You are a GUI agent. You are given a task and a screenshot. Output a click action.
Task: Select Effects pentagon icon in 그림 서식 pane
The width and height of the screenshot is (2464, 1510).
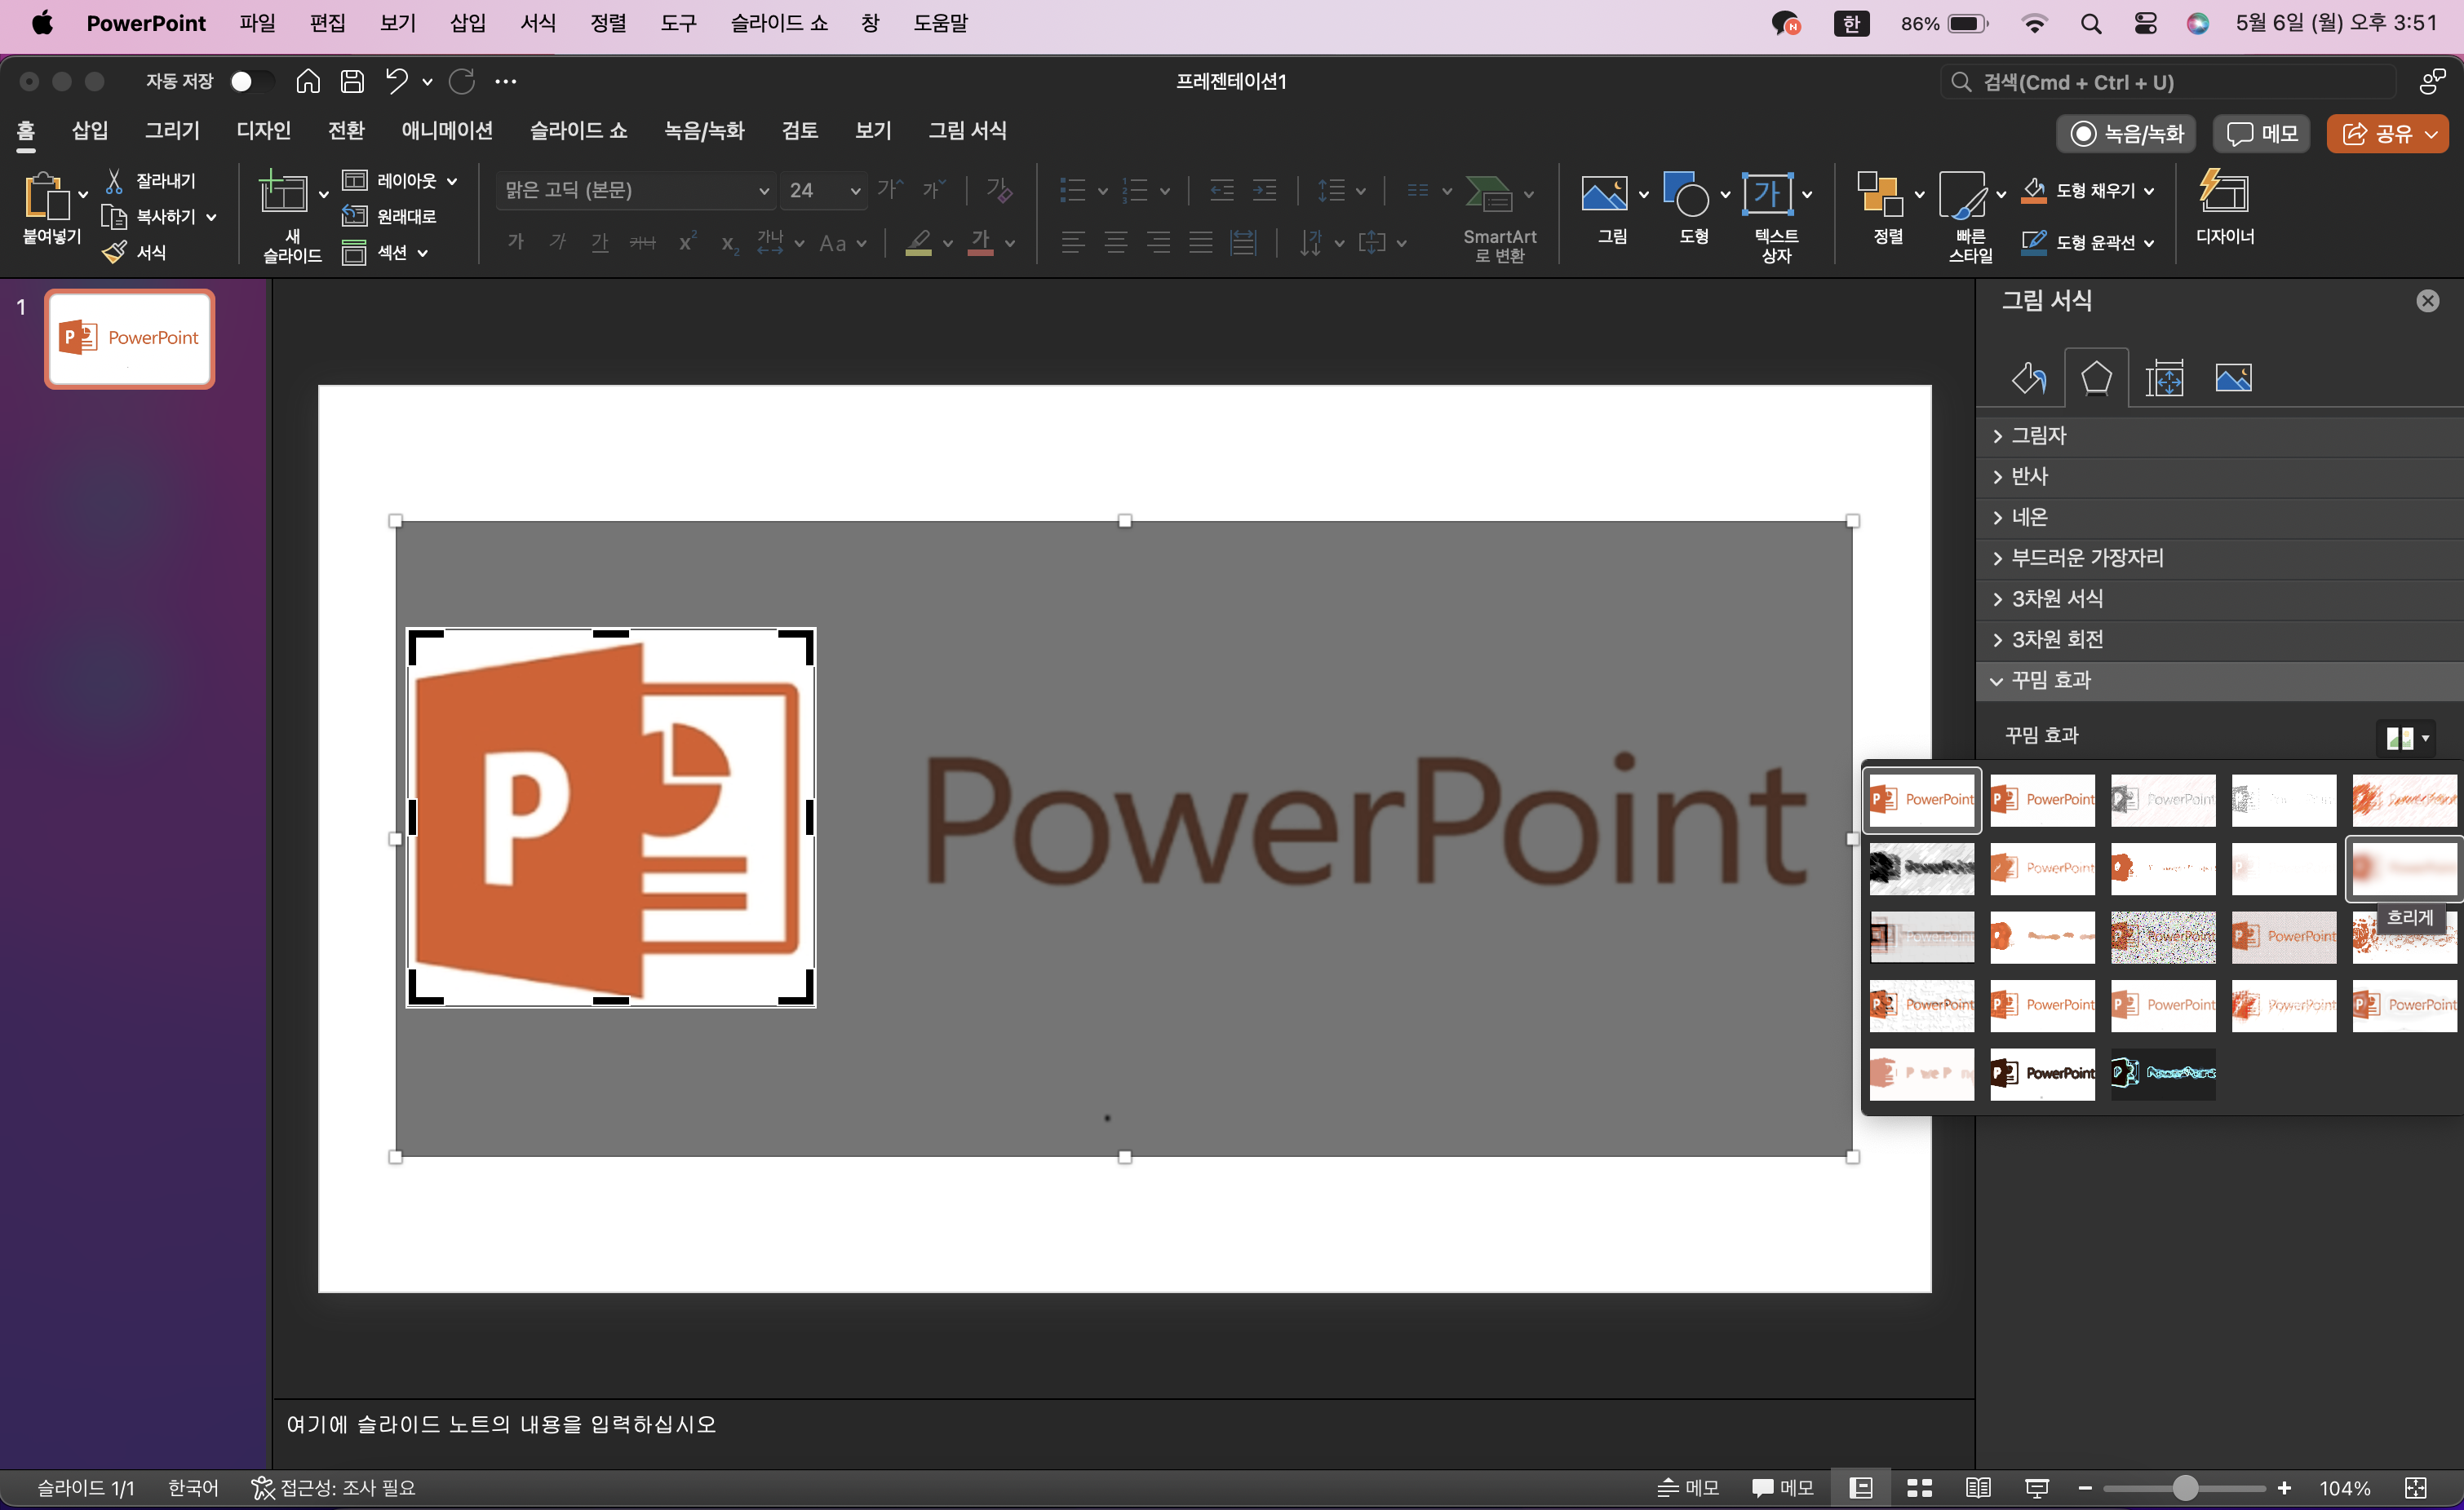2096,377
